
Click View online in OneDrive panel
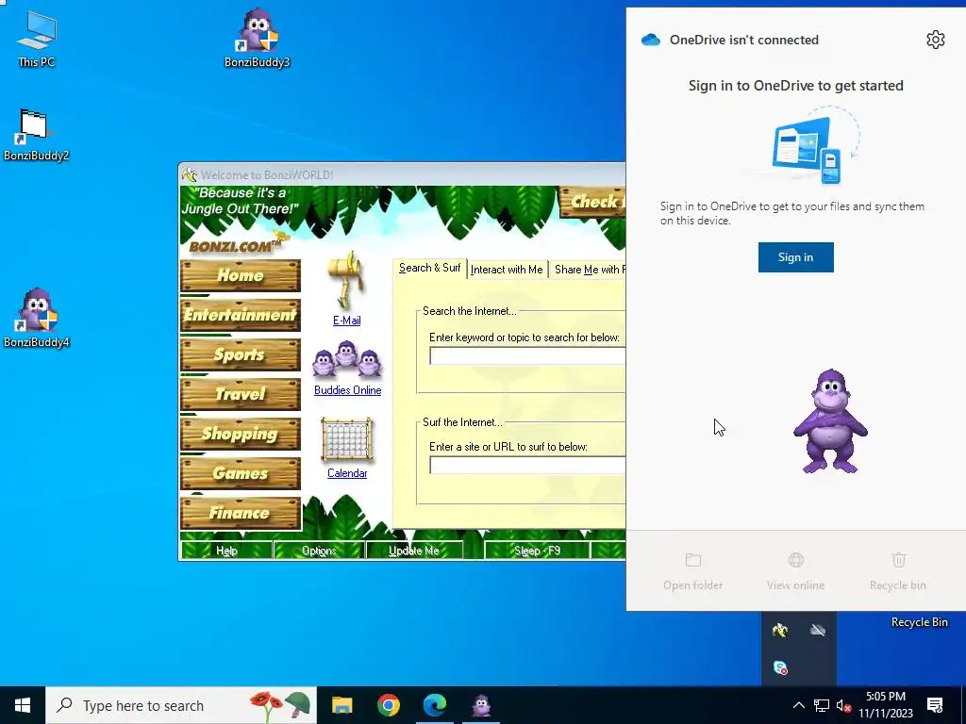coord(795,570)
